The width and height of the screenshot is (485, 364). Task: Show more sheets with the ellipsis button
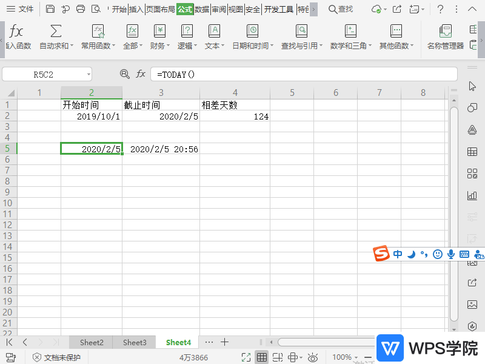209,342
